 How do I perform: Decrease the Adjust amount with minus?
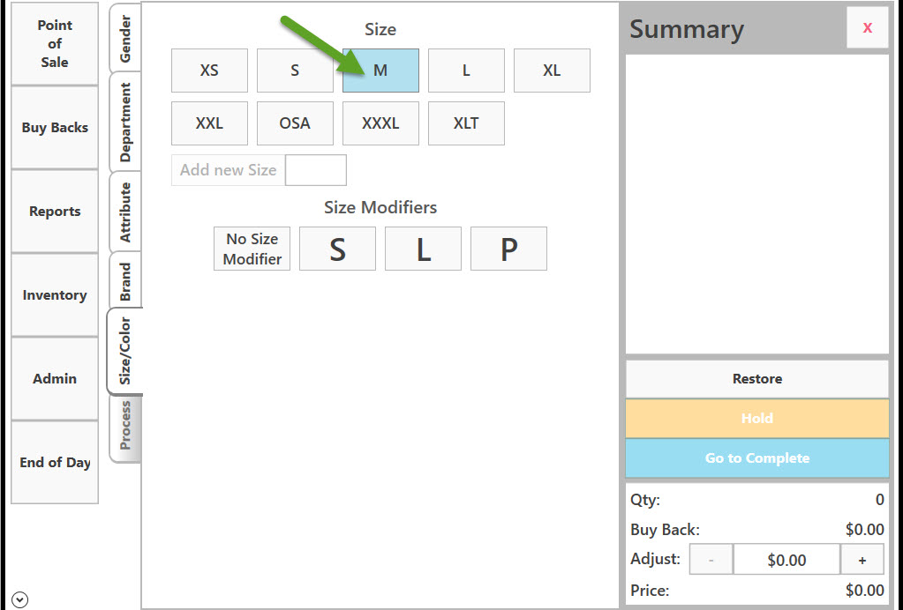(711, 560)
